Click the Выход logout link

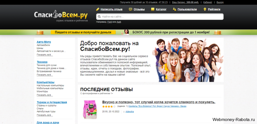point(220,2)
